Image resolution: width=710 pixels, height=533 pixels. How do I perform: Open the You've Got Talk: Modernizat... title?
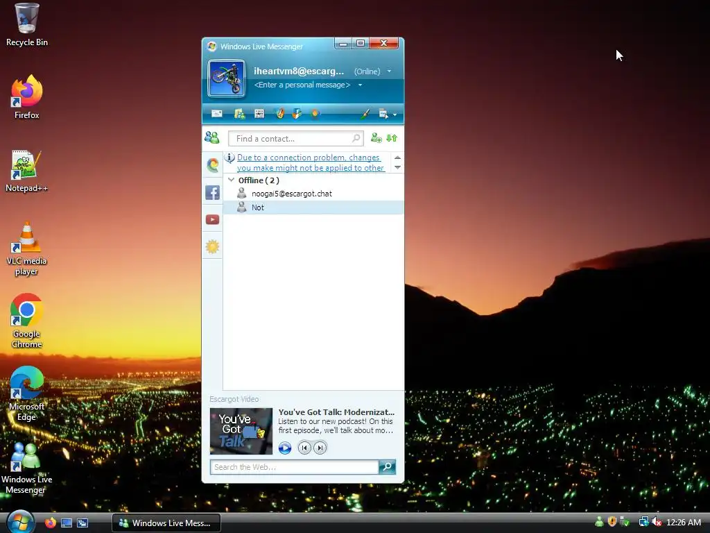click(336, 412)
